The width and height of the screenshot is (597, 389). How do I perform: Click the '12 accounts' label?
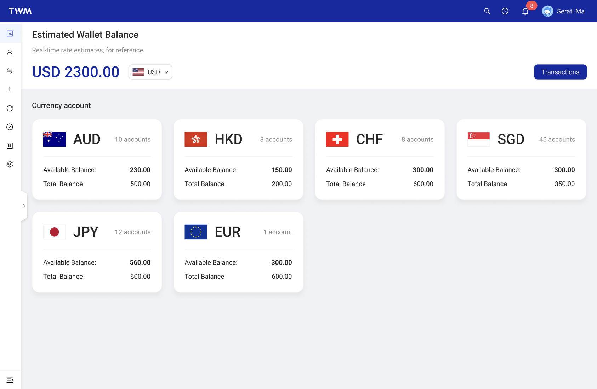(x=133, y=232)
